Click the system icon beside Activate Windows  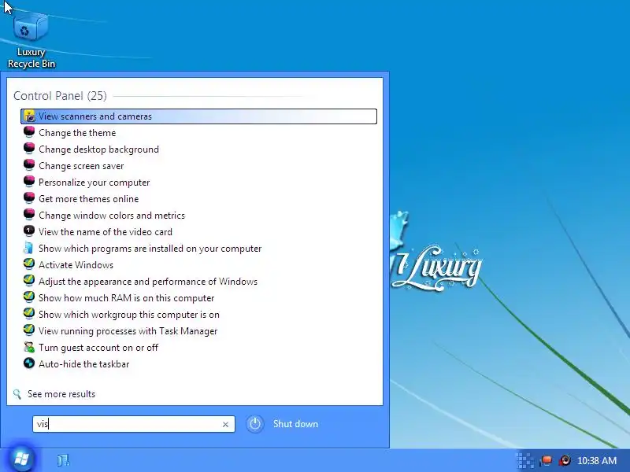(x=29, y=264)
